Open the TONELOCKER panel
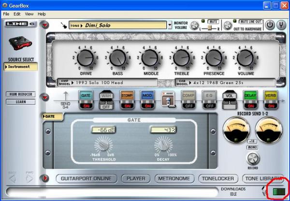The image size is (290, 201). tap(218, 179)
